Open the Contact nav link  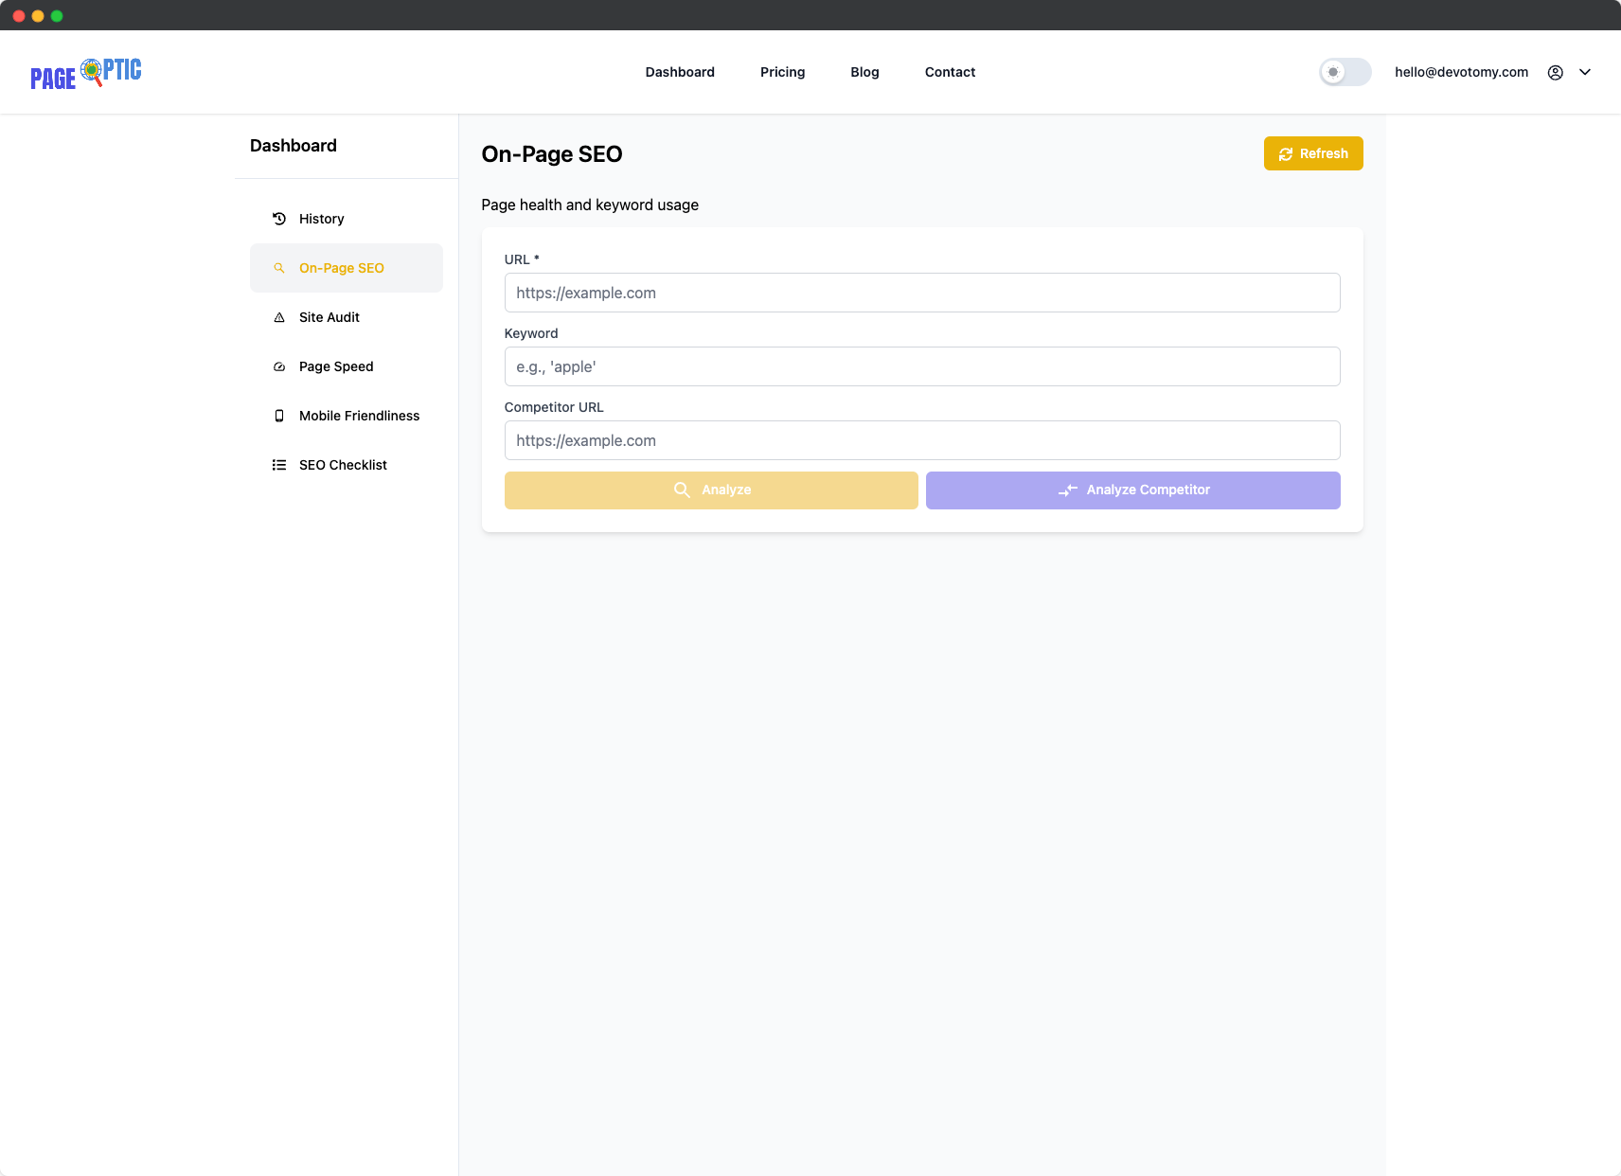tap(950, 72)
